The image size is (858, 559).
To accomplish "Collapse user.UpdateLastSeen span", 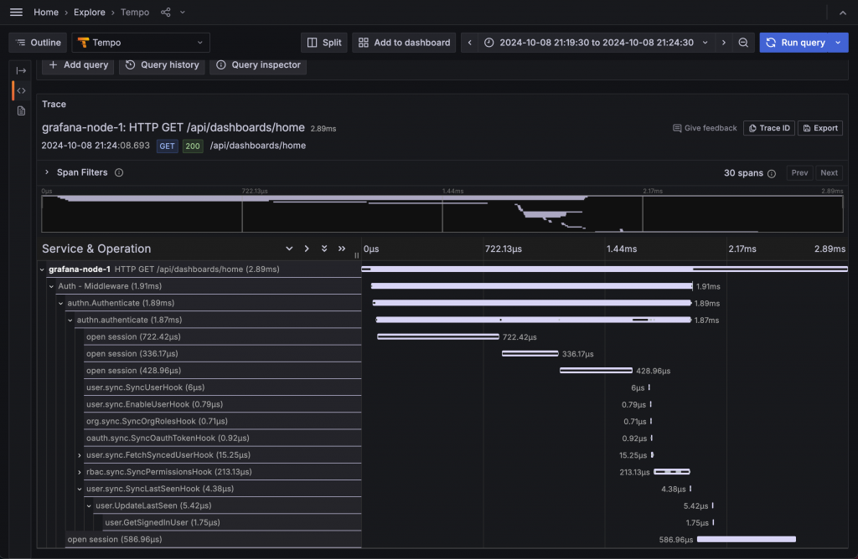I will (x=89, y=506).
